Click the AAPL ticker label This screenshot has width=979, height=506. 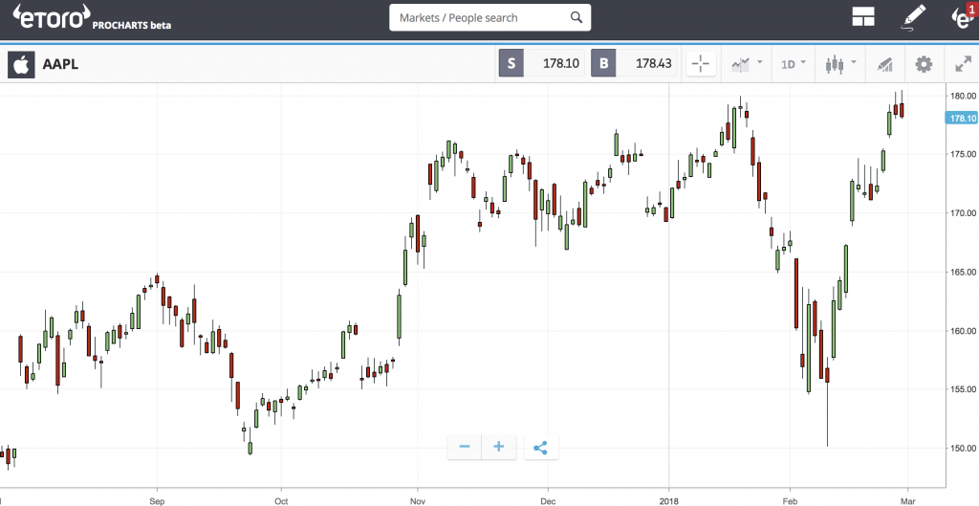(x=60, y=64)
